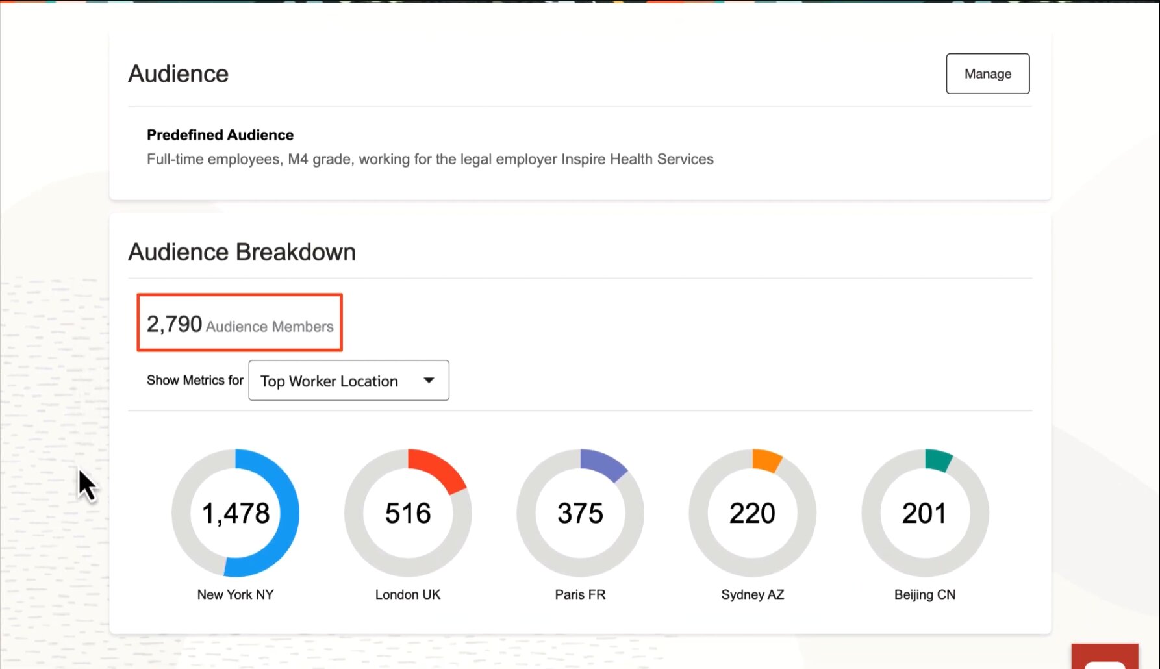Click the 2,790 Audience Members count
The image size is (1160, 669).
point(240,323)
